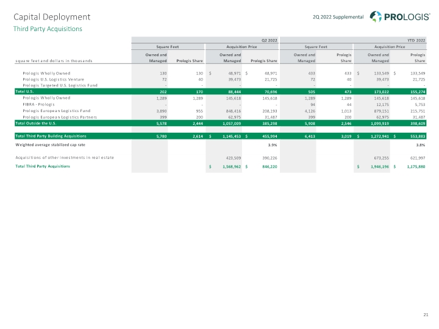
Task: Click the FIBRA Prologis share value 5,753
Action: click(x=420, y=105)
